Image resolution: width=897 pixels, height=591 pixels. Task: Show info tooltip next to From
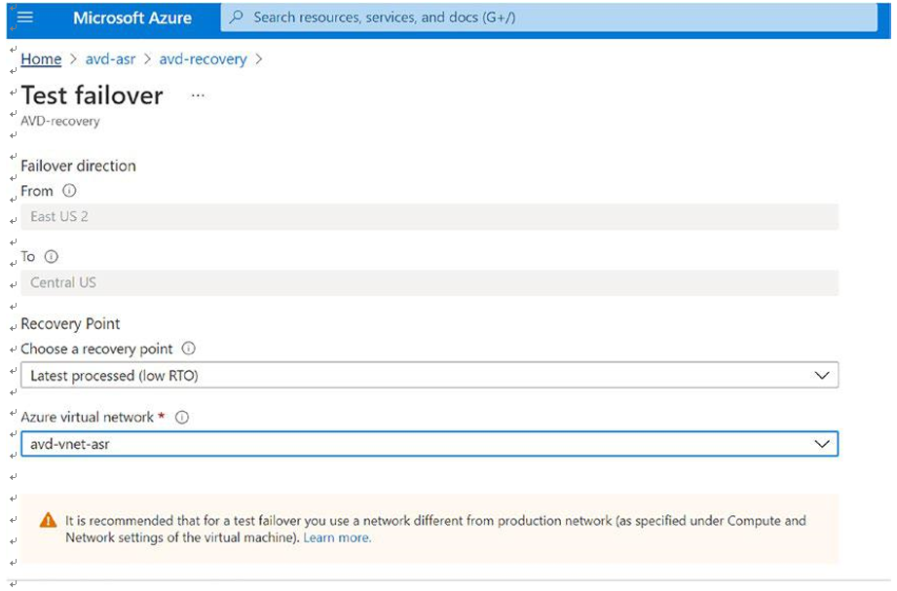pos(69,191)
